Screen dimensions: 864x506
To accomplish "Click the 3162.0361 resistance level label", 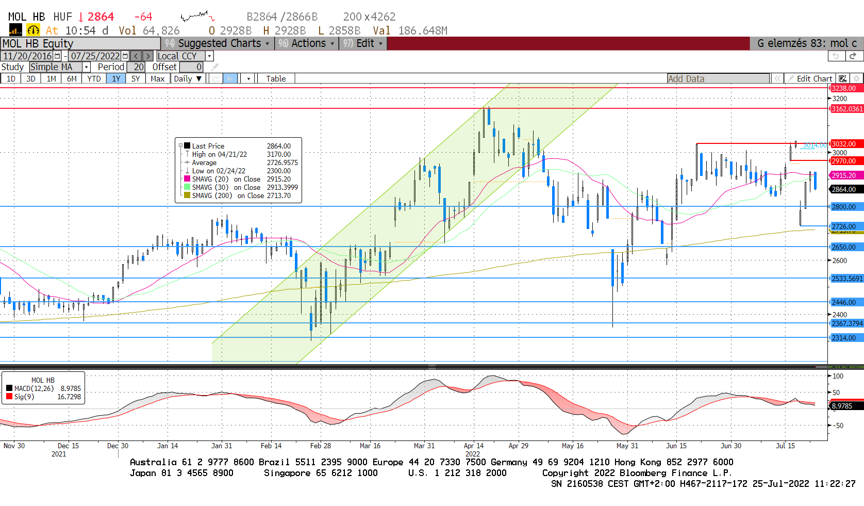I will [x=846, y=109].
